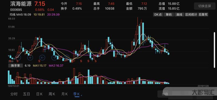Click the price change value 0.04

51,10
